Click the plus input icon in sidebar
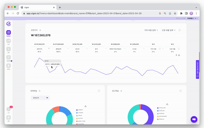 (x=8, y=49)
